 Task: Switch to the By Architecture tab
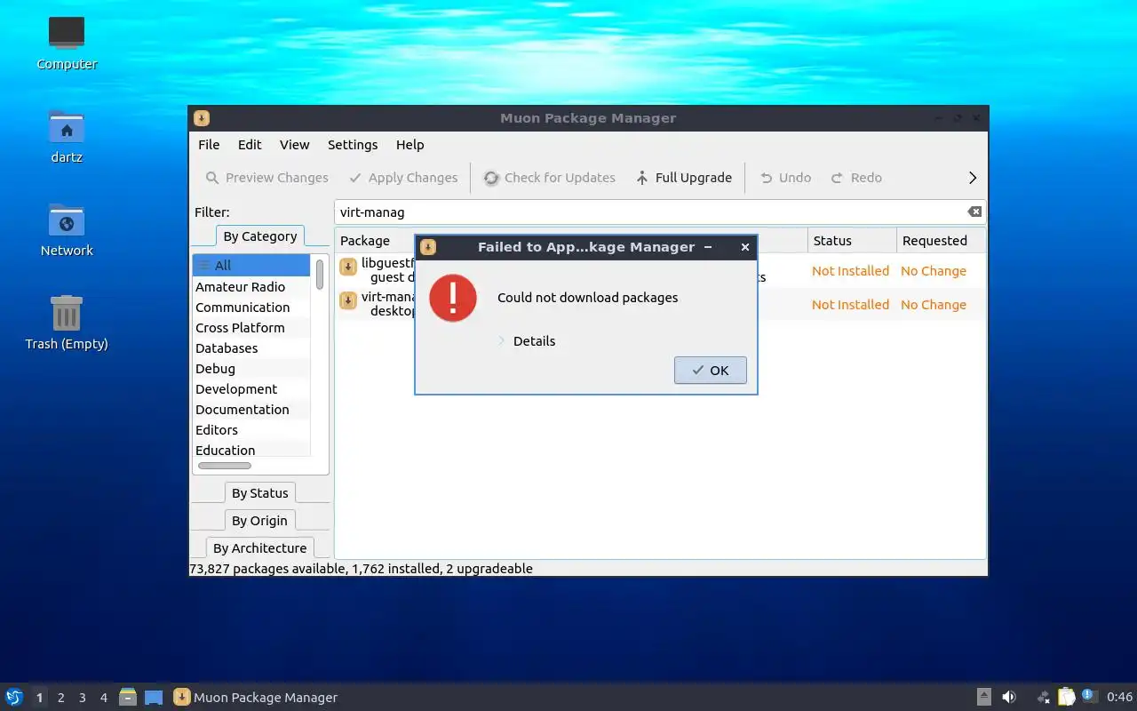tap(260, 548)
